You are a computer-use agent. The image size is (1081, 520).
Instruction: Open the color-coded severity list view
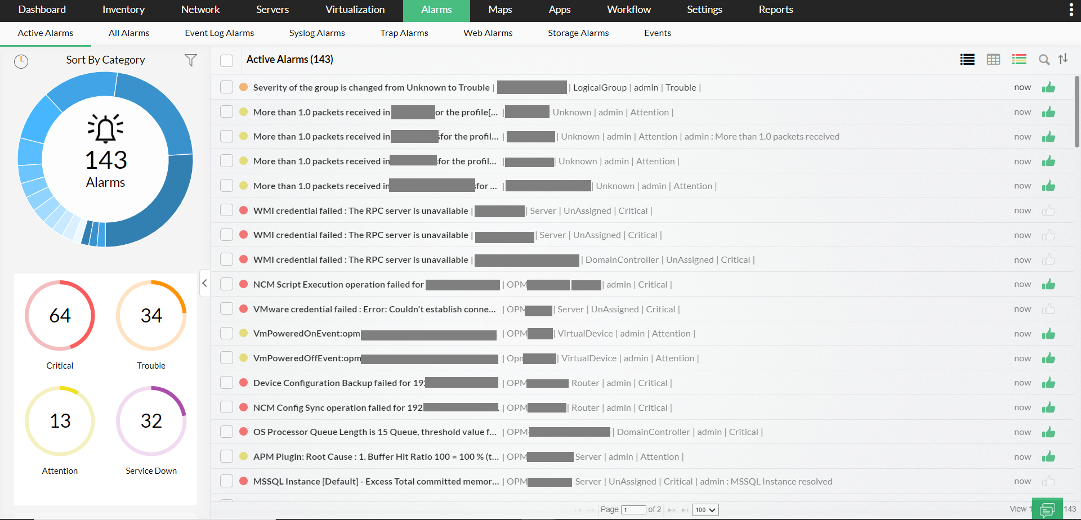[1019, 59]
